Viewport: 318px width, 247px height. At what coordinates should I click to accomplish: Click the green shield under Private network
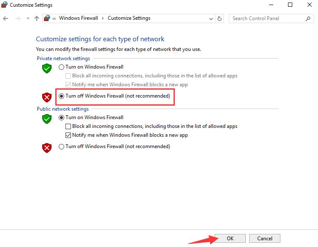(47, 68)
